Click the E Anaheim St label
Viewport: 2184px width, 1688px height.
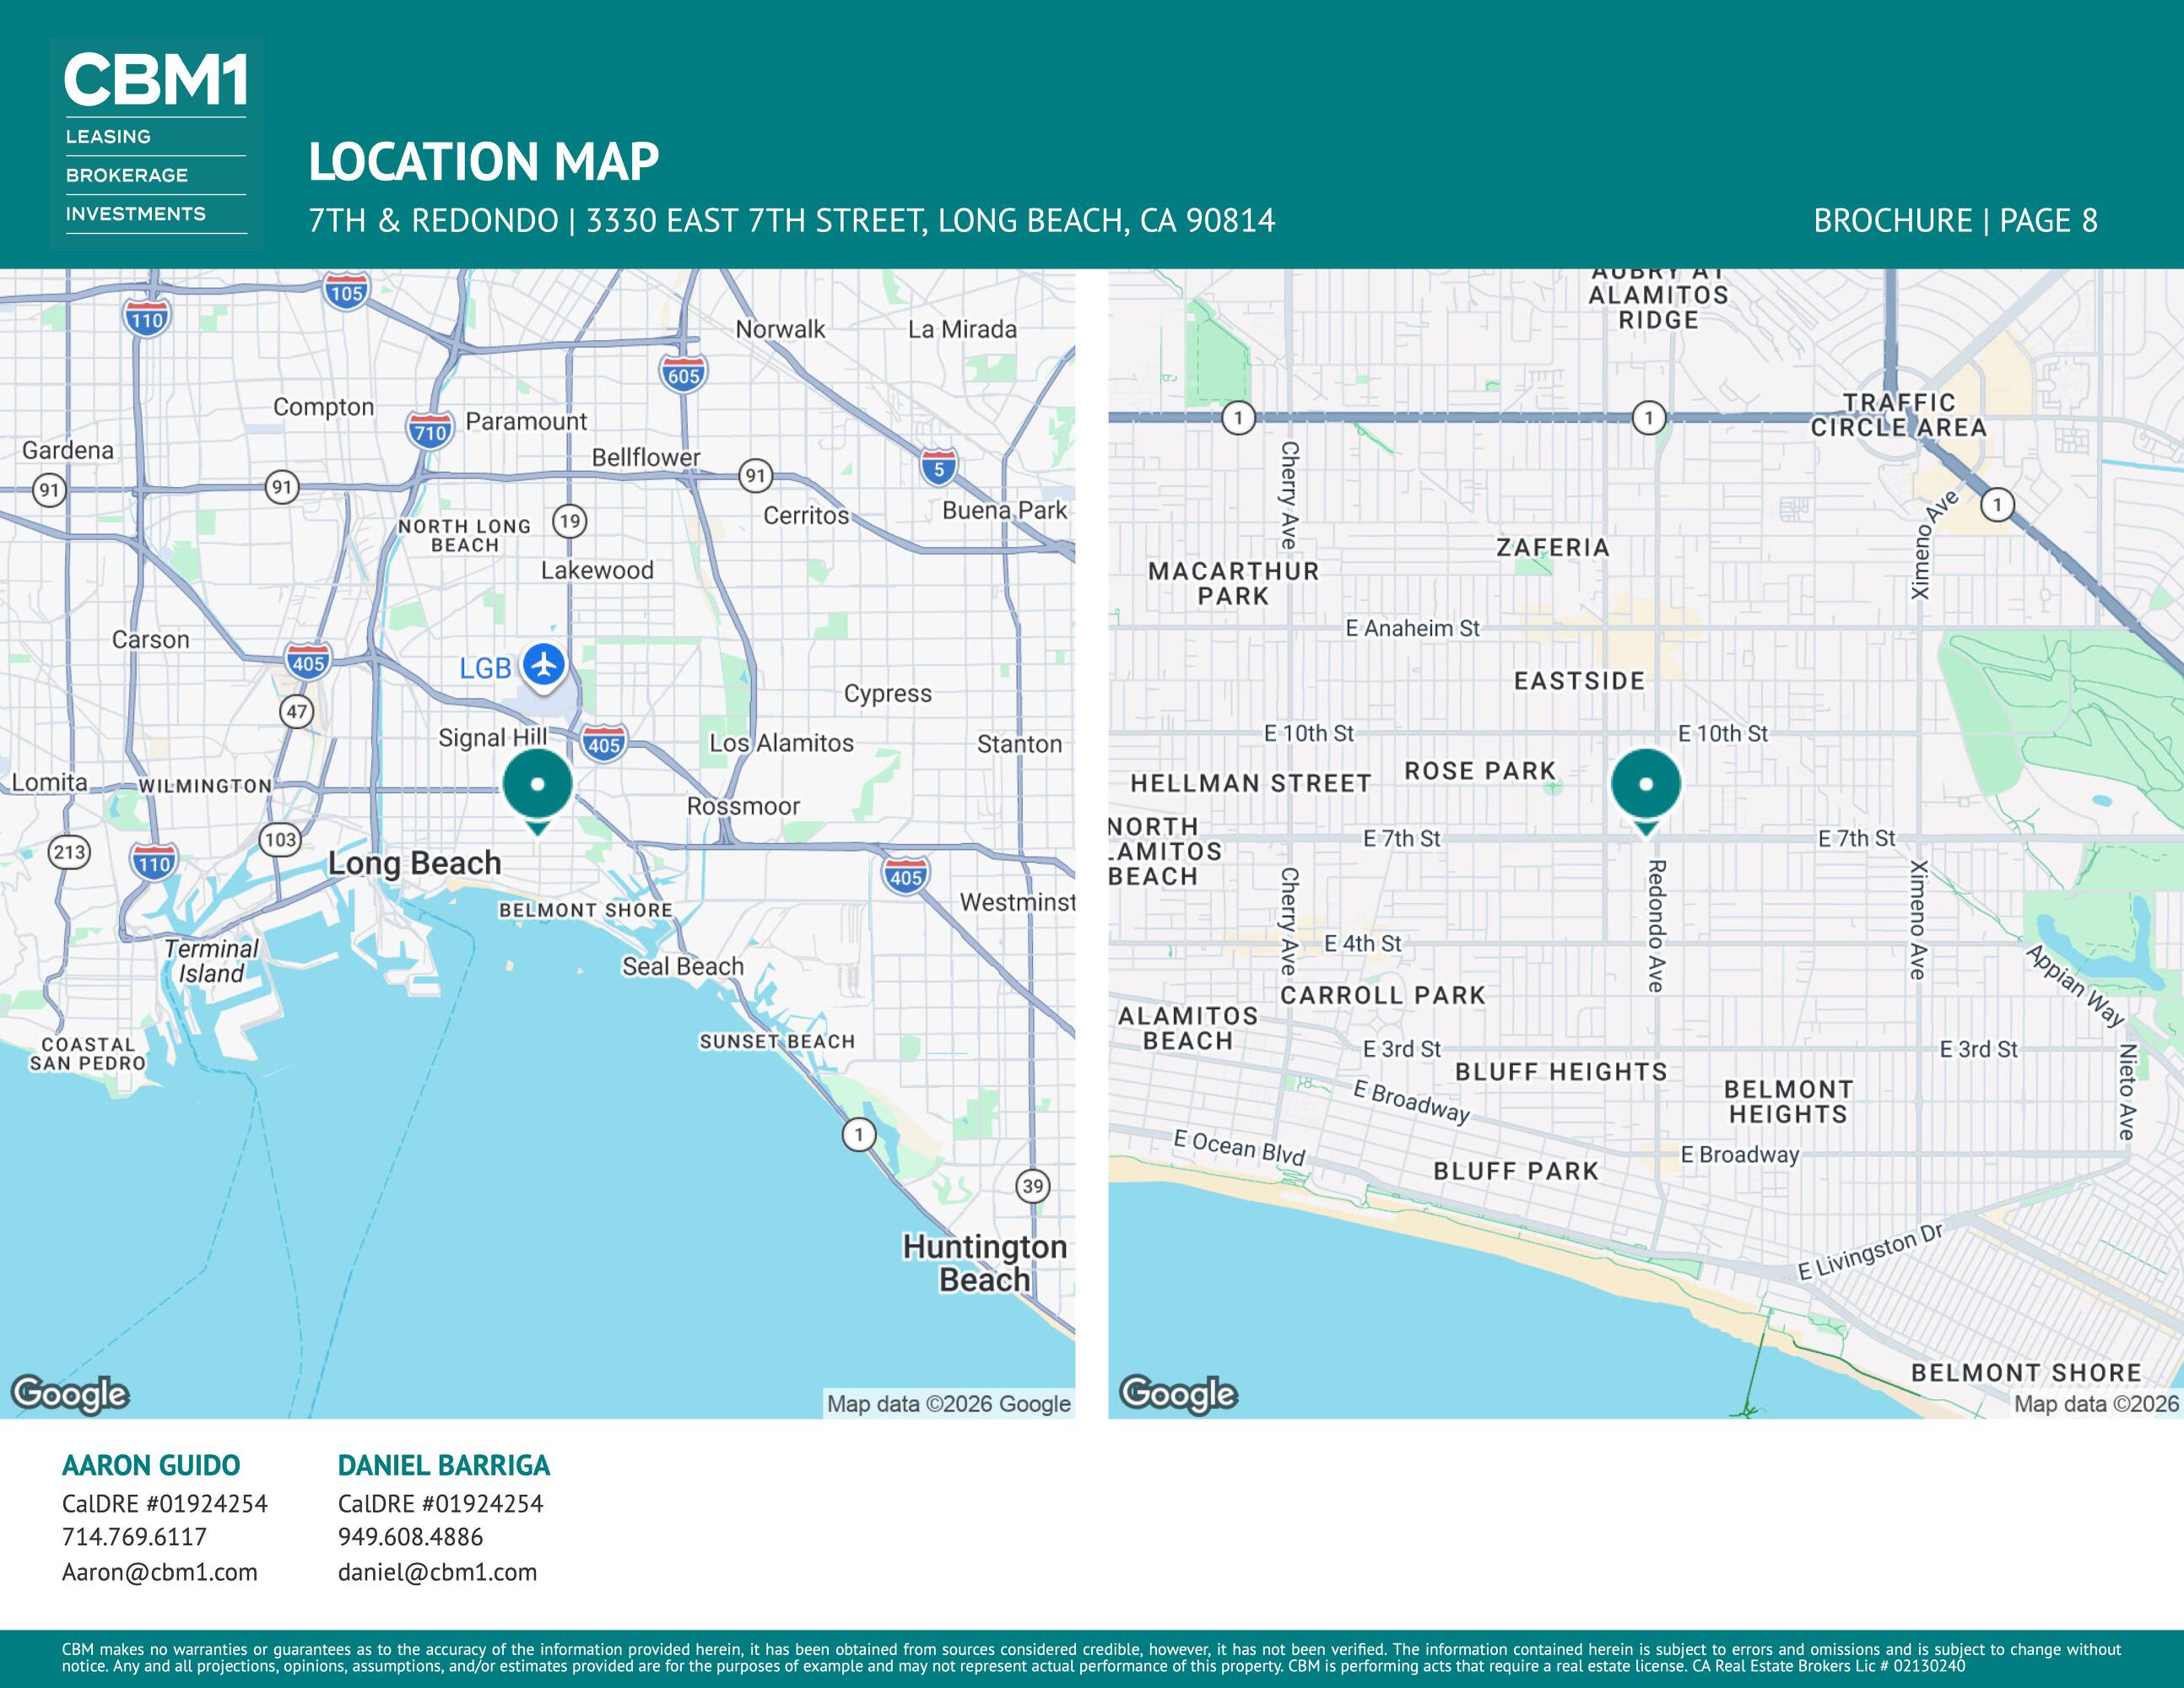[1412, 628]
